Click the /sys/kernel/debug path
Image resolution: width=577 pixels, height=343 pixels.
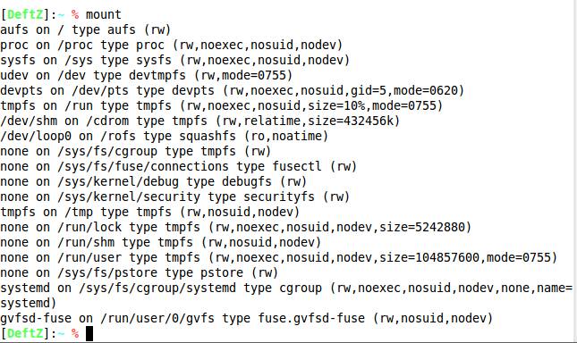pyautogui.click(x=118, y=182)
